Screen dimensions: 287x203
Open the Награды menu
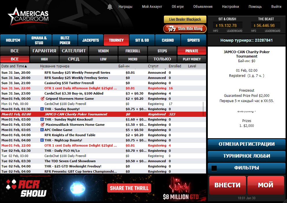click(x=125, y=7)
